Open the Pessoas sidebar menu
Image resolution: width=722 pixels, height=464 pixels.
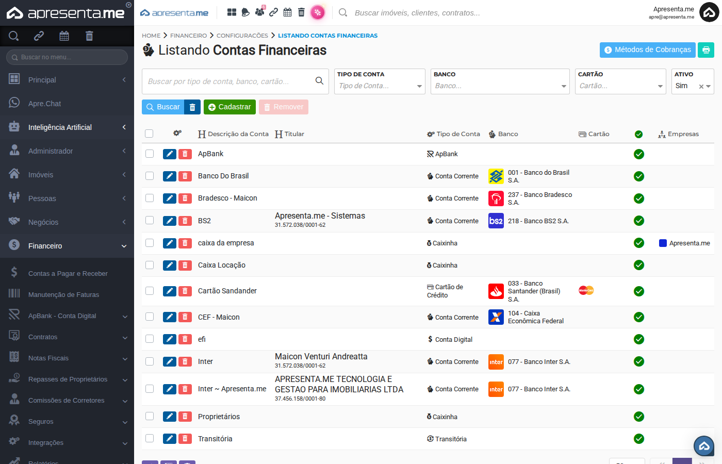67,198
